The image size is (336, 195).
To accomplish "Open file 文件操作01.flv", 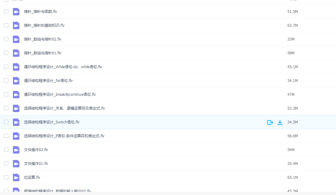I will [36, 164].
